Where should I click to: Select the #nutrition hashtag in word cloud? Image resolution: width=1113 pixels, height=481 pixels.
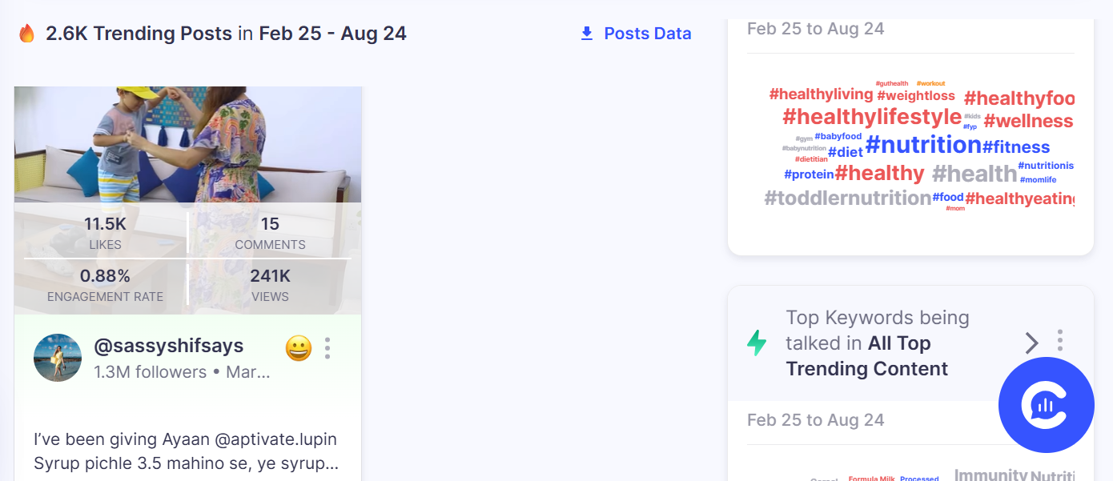[x=923, y=145]
